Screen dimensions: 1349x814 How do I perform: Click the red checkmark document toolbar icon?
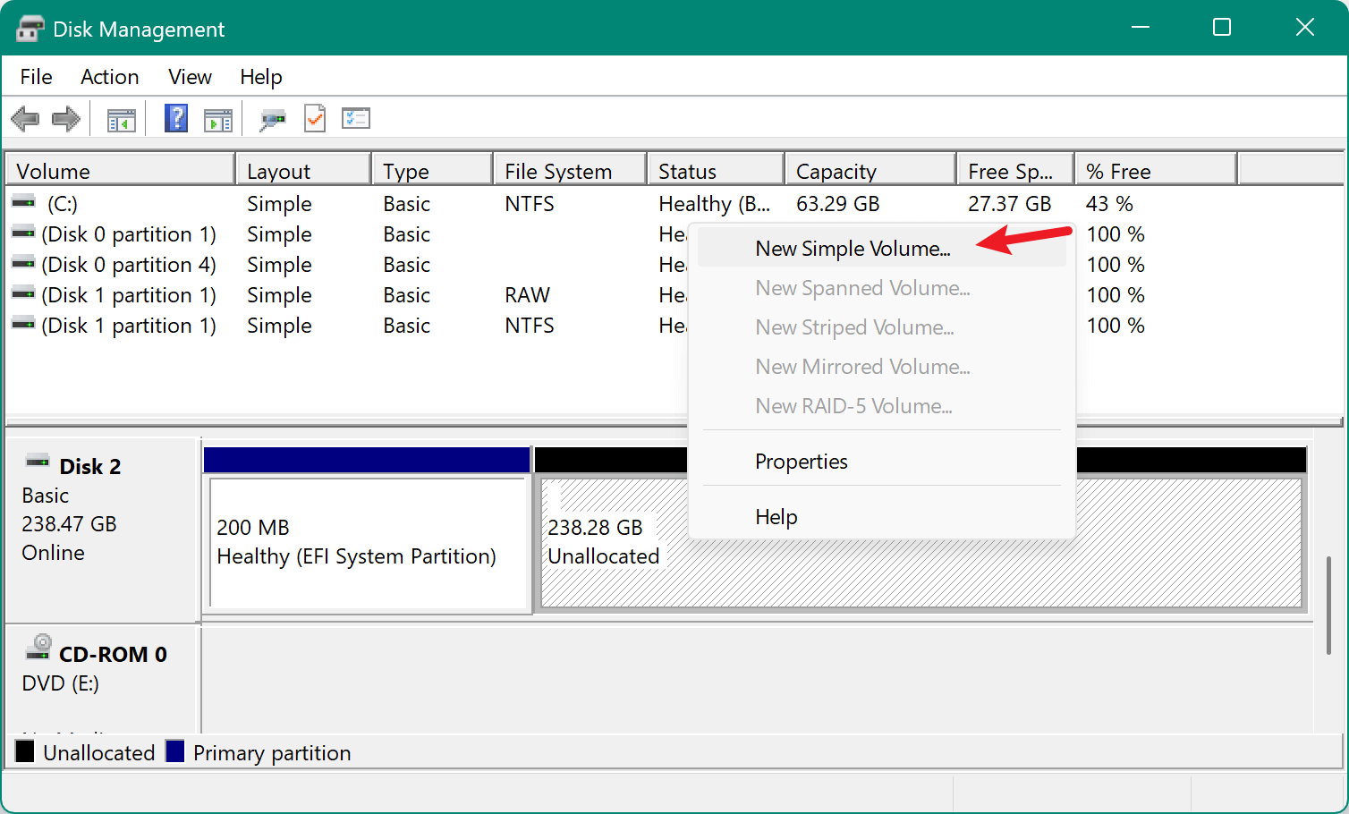(x=314, y=117)
